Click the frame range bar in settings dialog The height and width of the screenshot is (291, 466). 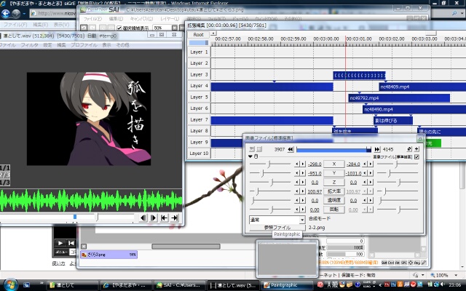coord(333,150)
